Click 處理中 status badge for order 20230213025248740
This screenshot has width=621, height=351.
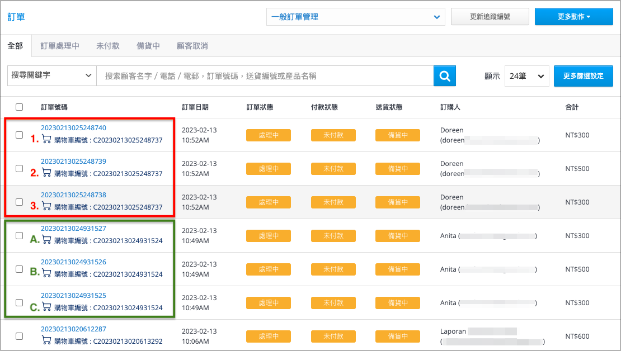pos(269,135)
